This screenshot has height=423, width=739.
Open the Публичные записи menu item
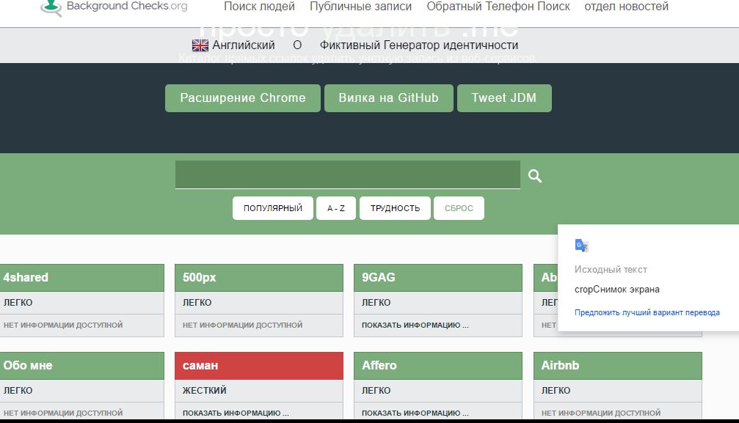(x=360, y=7)
